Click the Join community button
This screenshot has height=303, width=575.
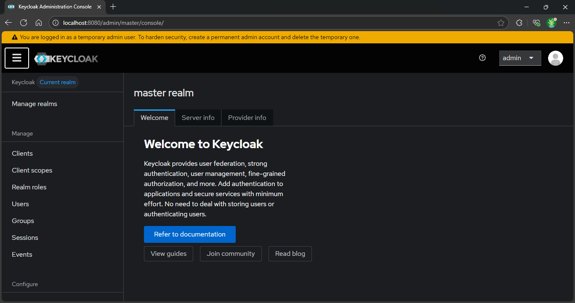(x=231, y=254)
